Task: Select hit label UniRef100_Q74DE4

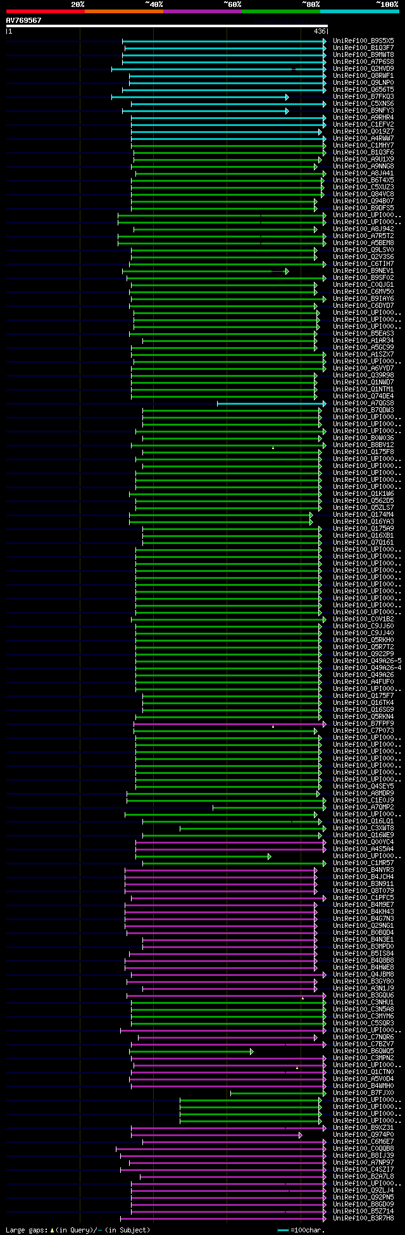Action: click(x=363, y=396)
